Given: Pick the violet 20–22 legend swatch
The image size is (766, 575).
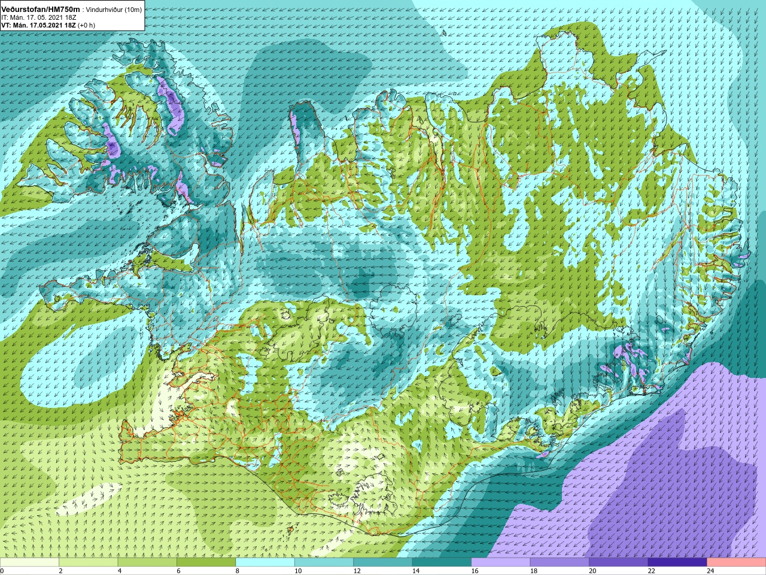Looking at the screenshot, I should coord(618,562).
